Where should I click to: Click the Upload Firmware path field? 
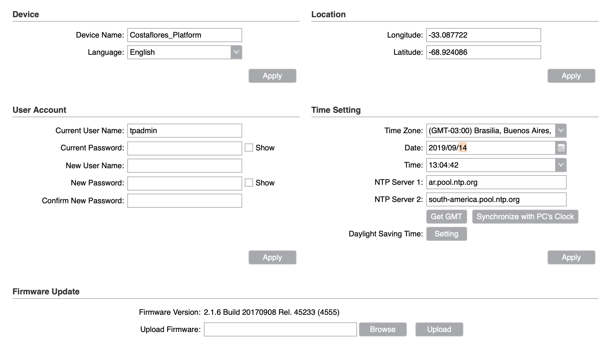pos(280,329)
